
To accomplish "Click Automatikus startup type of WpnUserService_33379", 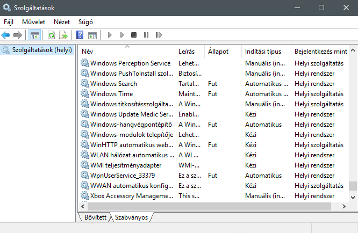I will [x=263, y=176].
